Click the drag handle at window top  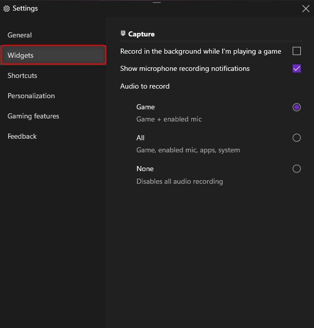157,3
